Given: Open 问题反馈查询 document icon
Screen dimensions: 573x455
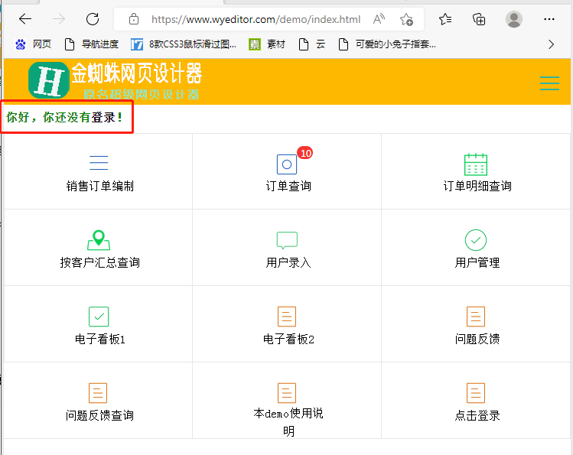Looking at the screenshot, I should tap(99, 393).
